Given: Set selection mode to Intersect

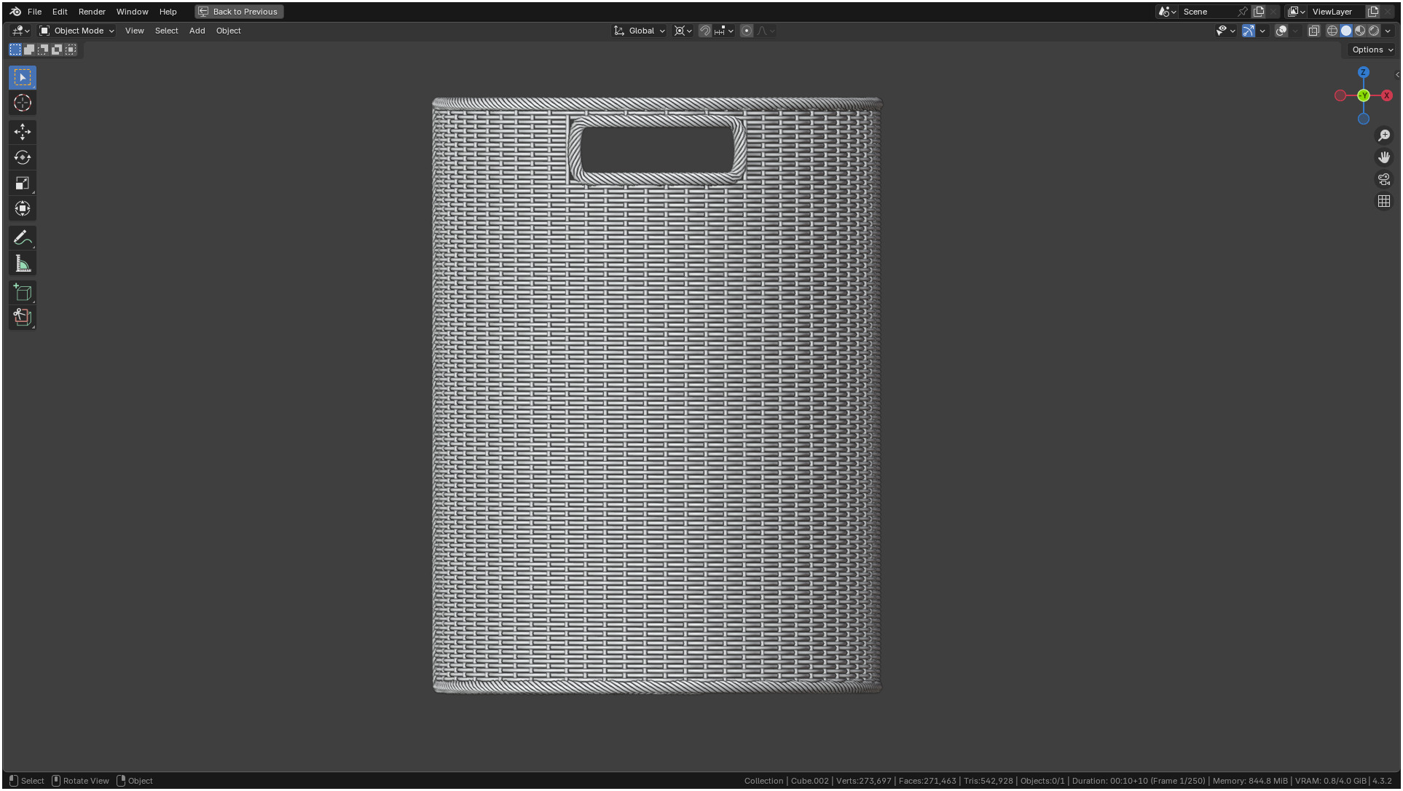Looking at the screenshot, I should click(x=71, y=50).
